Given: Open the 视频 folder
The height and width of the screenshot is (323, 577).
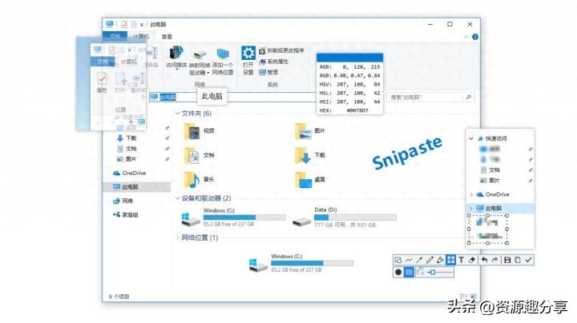Looking at the screenshot, I should pos(200,131).
